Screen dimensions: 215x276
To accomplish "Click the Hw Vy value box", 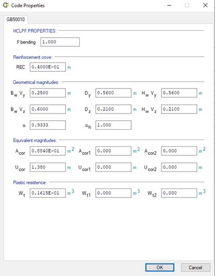I will (179, 93).
